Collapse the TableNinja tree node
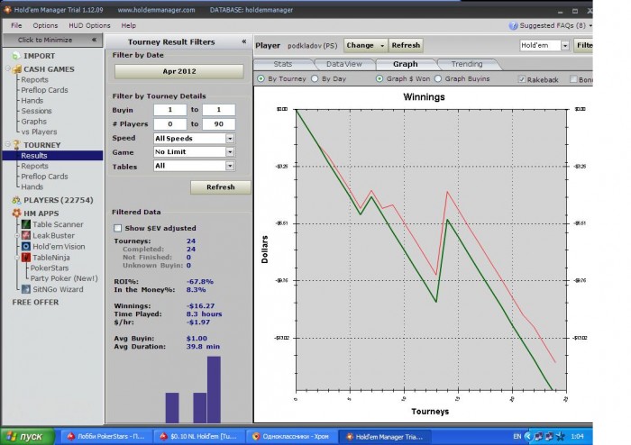The width and height of the screenshot is (631, 445). pyautogui.click(x=17, y=258)
